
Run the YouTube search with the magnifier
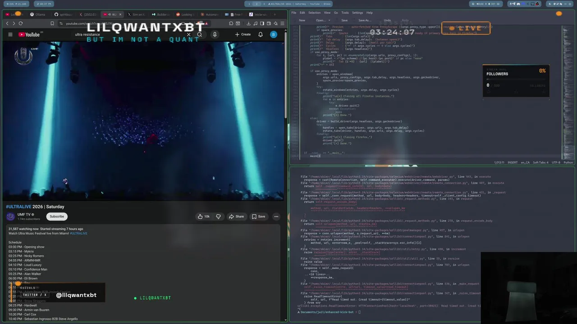click(199, 35)
